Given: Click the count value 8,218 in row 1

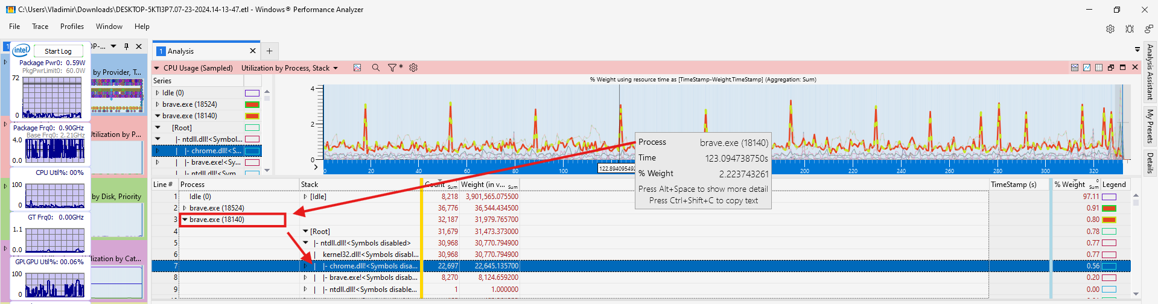Looking at the screenshot, I should click(x=450, y=197).
